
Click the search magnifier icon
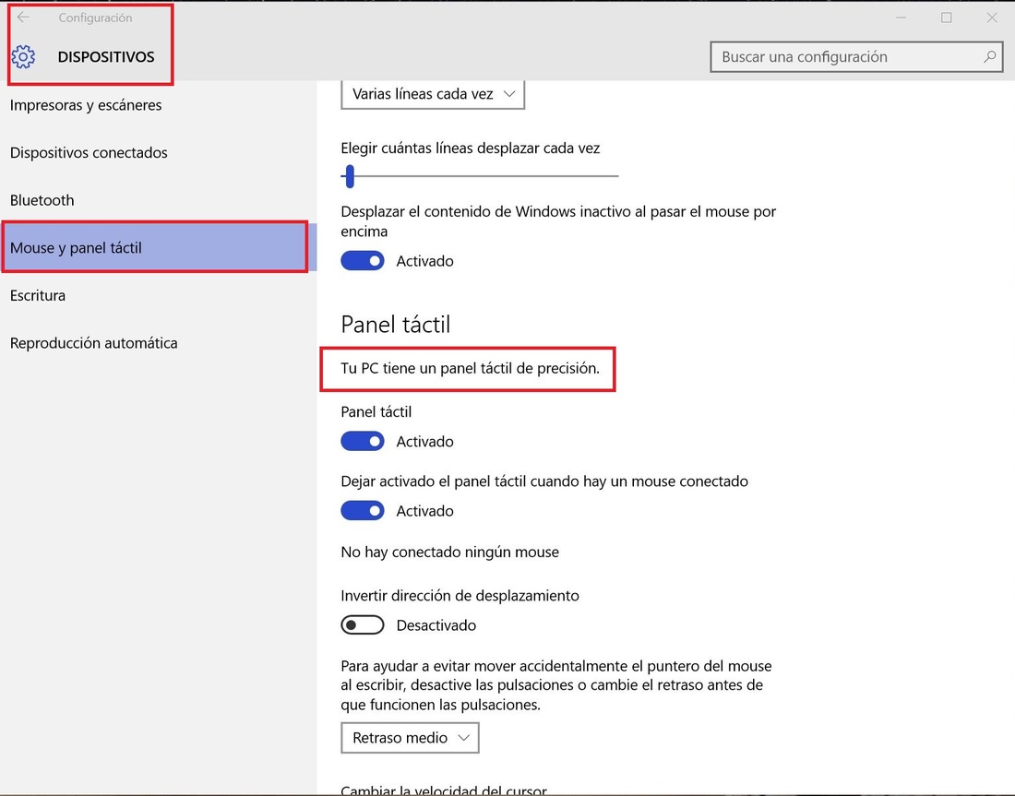click(x=989, y=57)
